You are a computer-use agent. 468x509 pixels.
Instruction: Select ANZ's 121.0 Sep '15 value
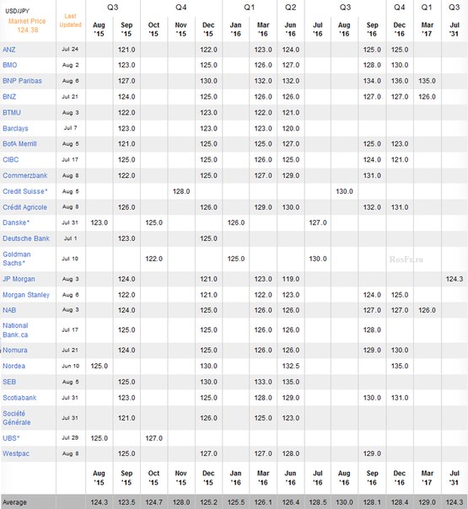[126, 50]
